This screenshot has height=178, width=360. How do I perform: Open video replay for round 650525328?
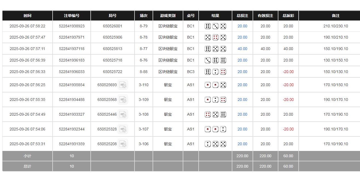[123, 129]
